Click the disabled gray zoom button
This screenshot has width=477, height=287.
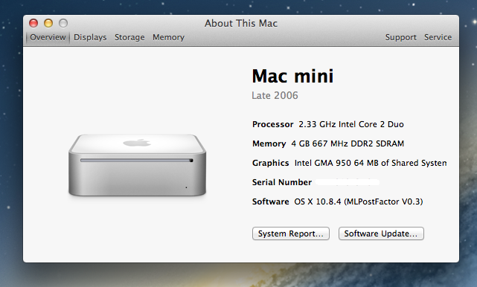[x=63, y=23]
